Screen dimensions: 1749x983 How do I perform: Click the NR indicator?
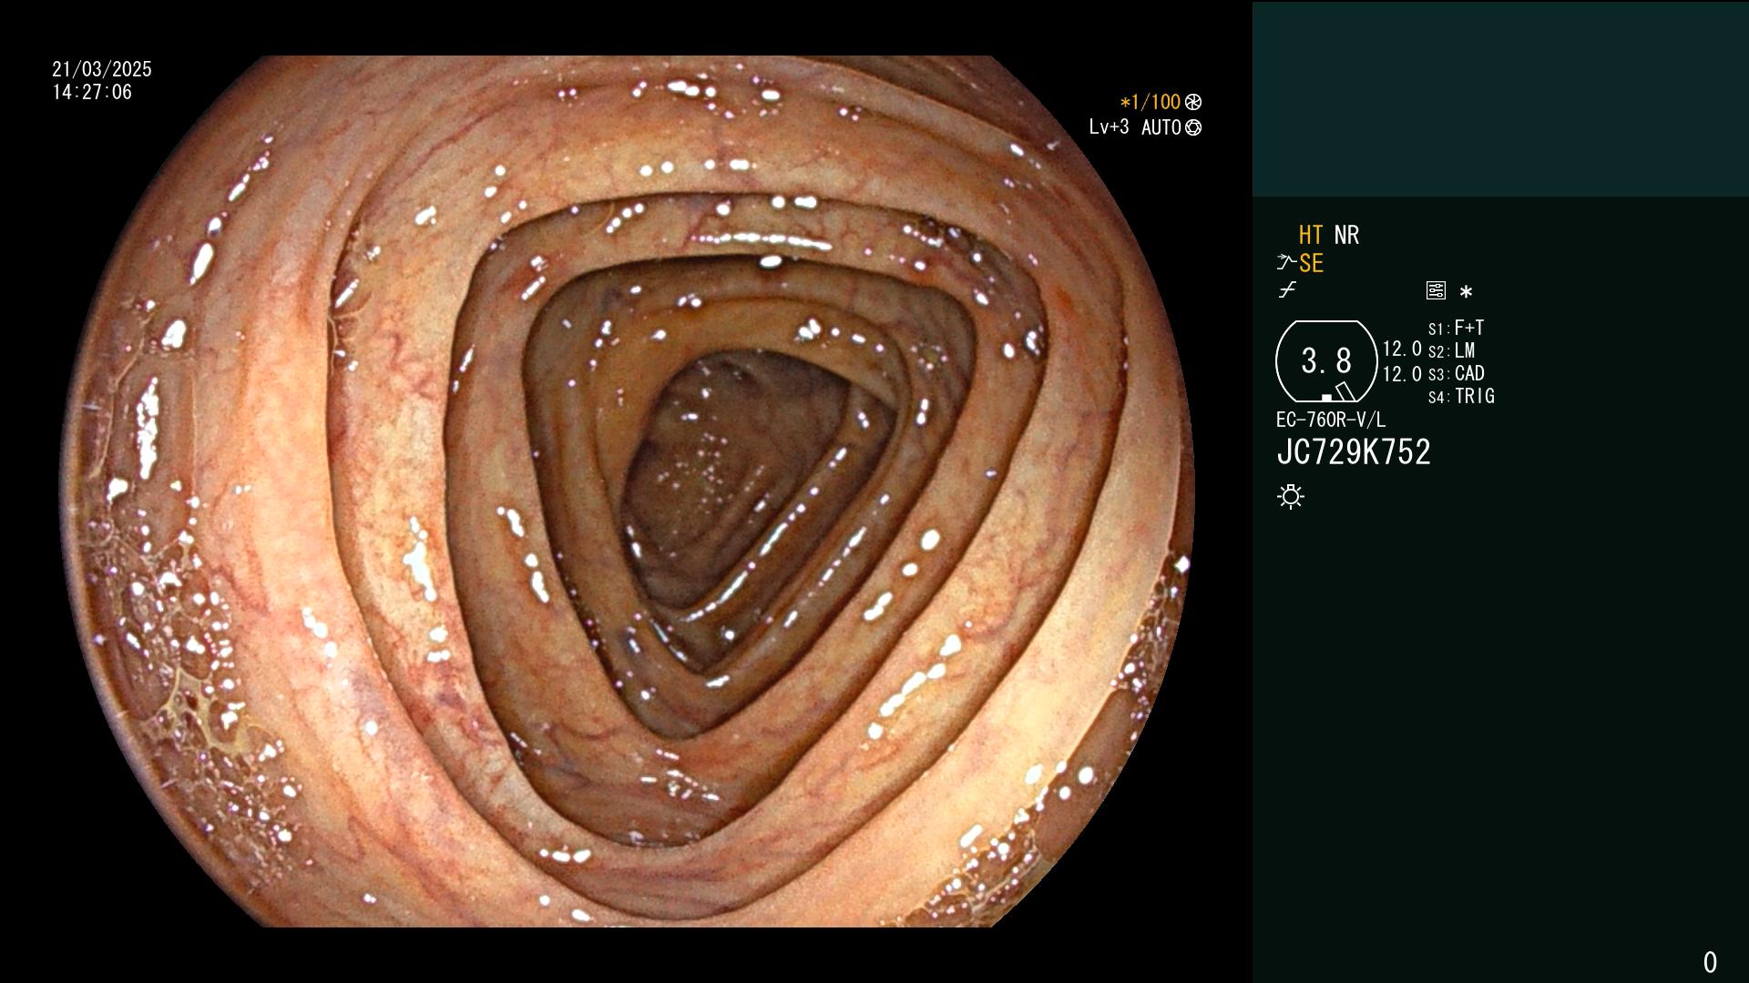tap(1346, 235)
